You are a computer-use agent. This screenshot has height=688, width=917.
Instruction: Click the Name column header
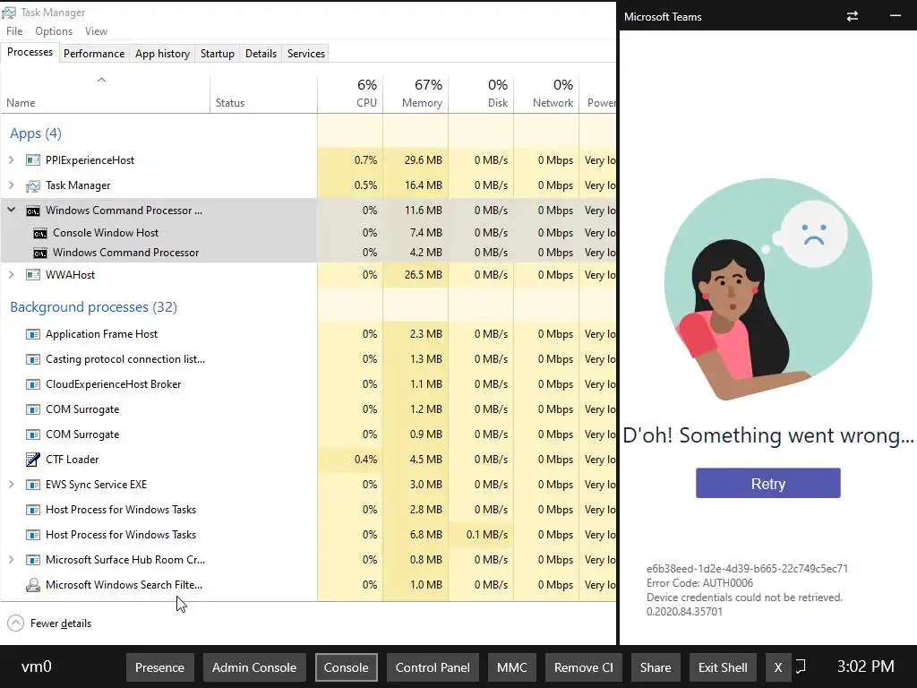[x=106, y=97]
